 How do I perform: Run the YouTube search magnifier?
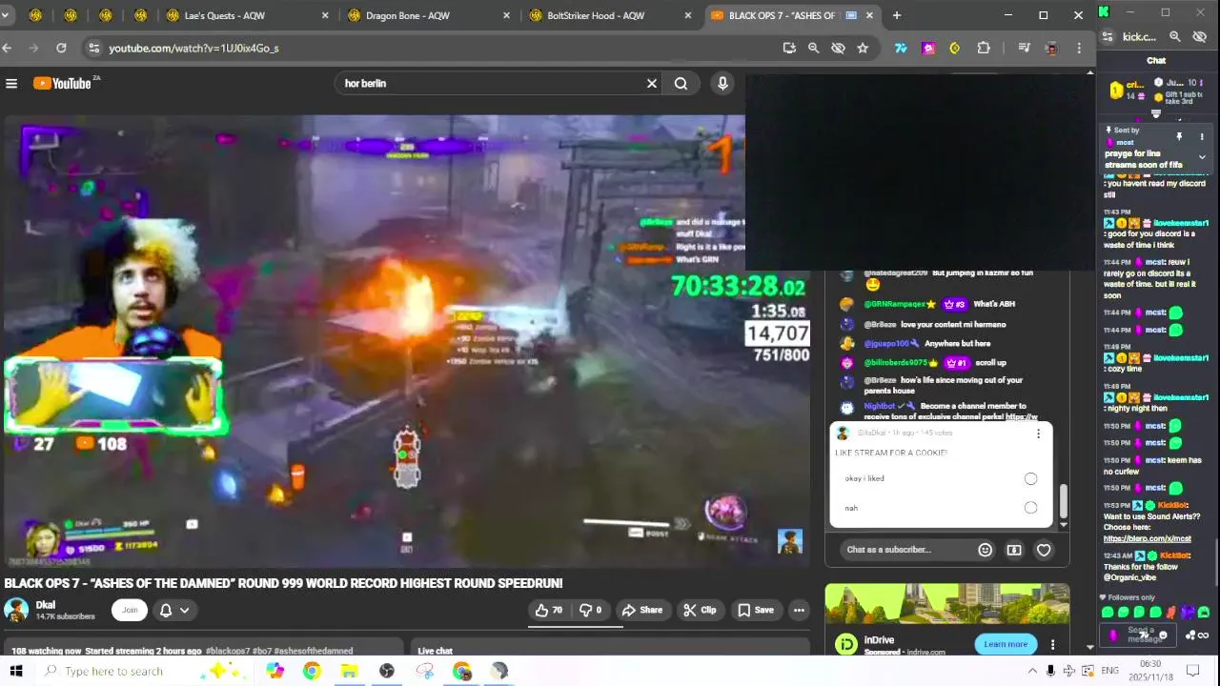[681, 84]
